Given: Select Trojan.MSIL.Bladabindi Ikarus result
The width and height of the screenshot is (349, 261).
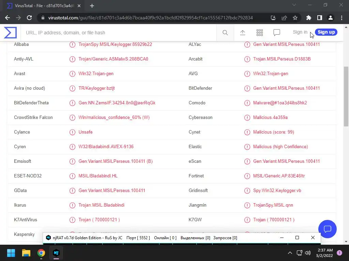Looking at the screenshot, I should (101, 205).
